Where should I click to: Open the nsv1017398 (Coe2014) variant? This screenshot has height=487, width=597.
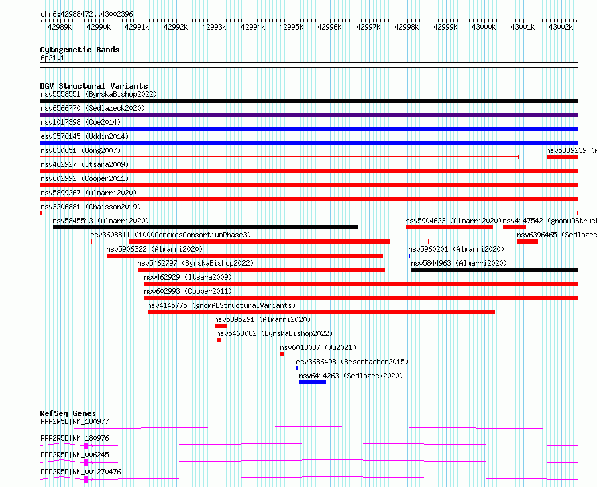click(80, 122)
